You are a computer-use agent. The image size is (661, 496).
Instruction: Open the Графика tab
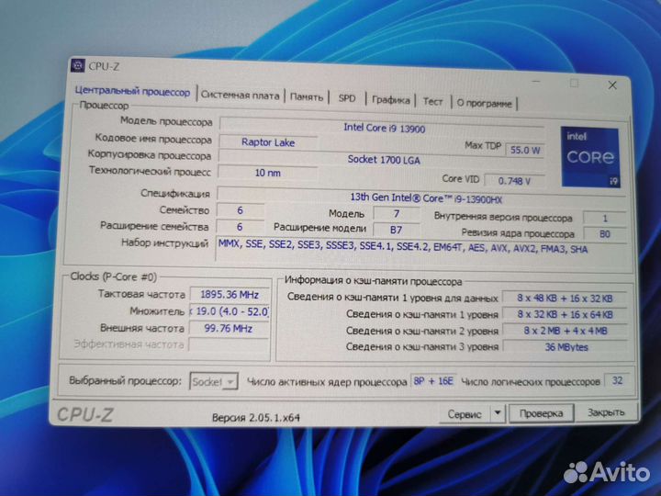391,100
